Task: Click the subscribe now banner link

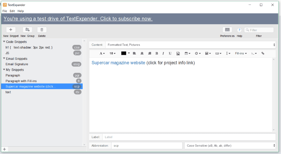Action: pyautogui.click(x=78, y=19)
